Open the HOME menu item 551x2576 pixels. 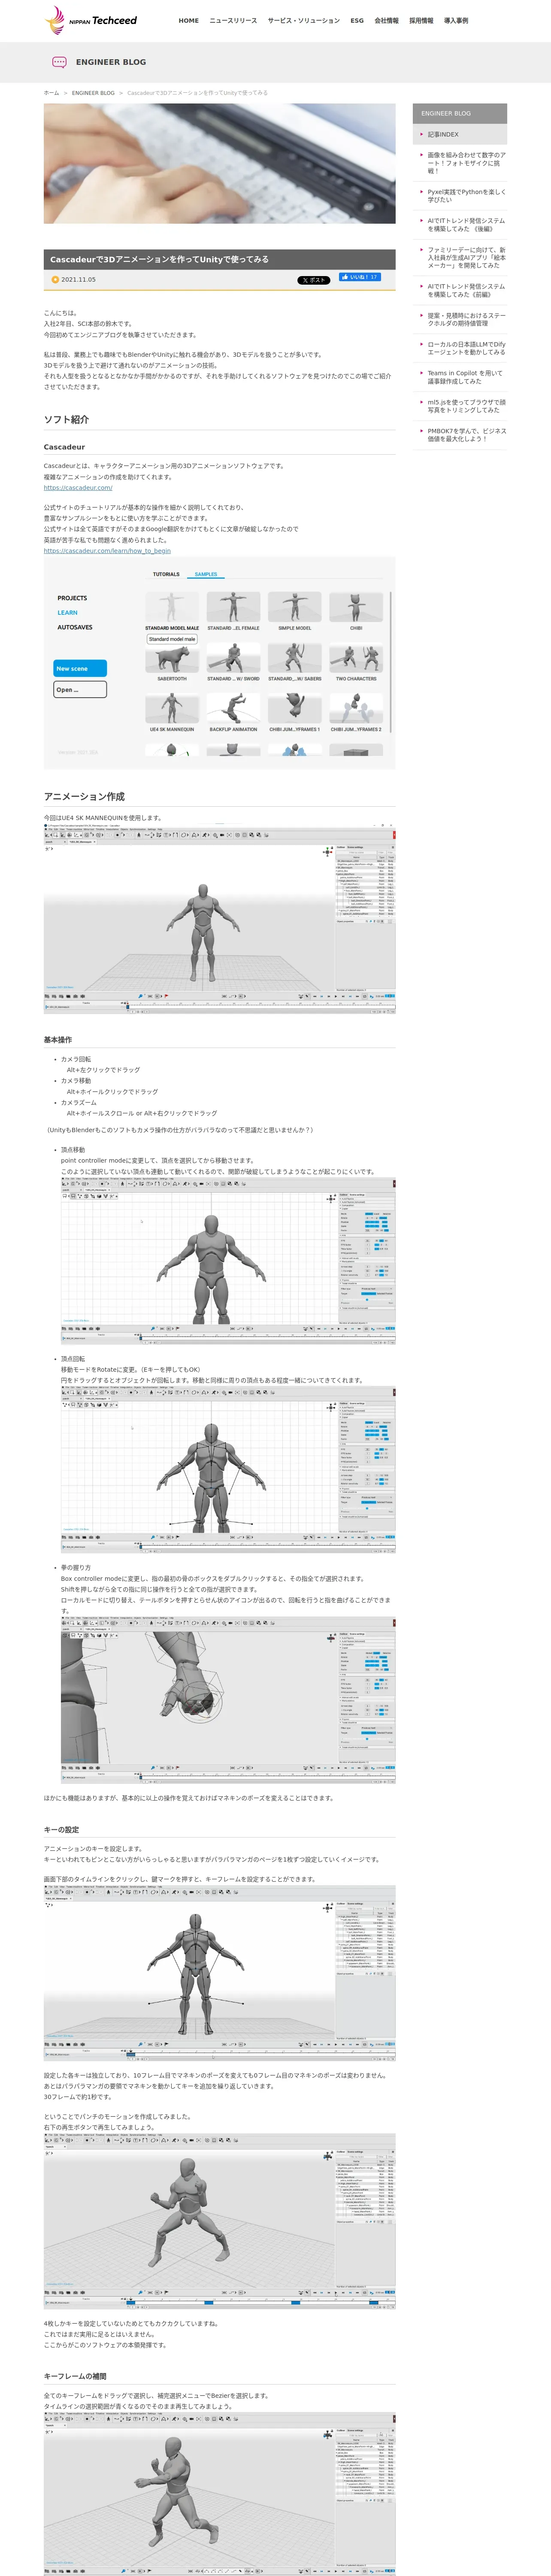point(189,21)
